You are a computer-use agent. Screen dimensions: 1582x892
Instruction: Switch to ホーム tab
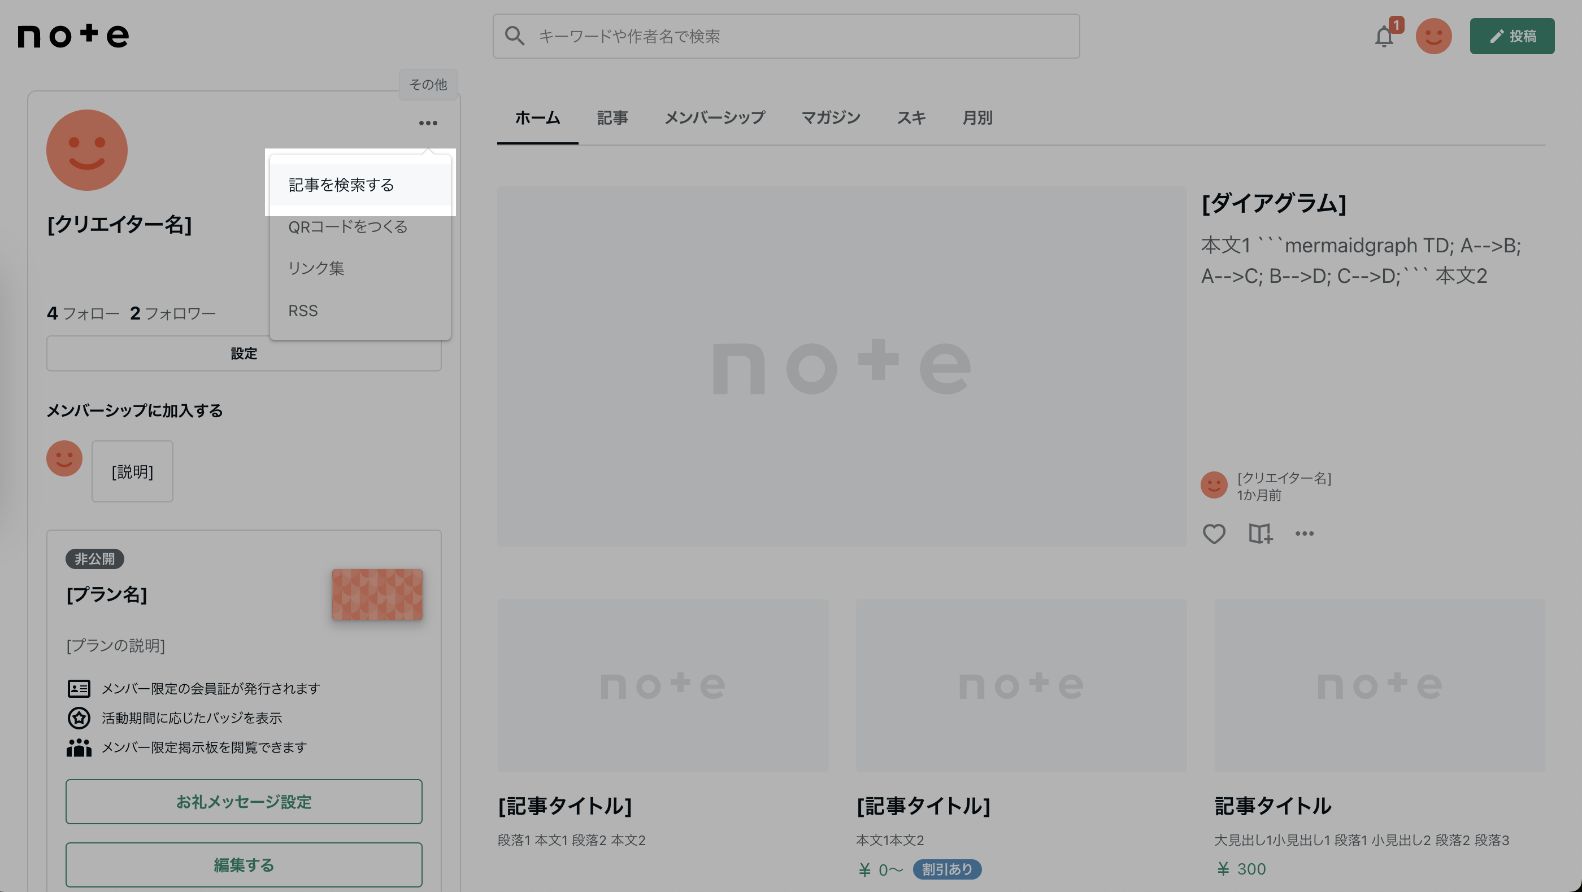537,118
